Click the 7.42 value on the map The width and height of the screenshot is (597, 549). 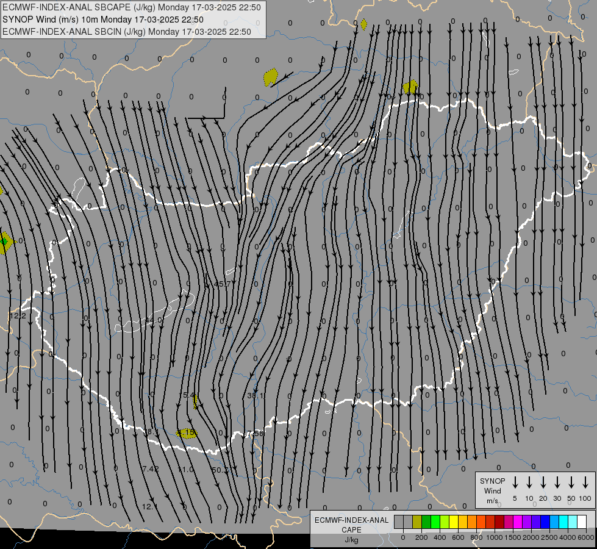(x=151, y=468)
